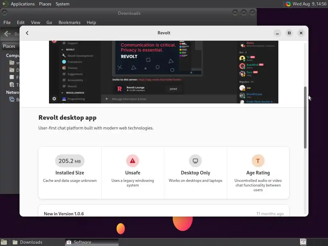Viewport: 328px width, 246px height.
Task: Go back using the arrow in Revolt header
Action: coord(27,33)
